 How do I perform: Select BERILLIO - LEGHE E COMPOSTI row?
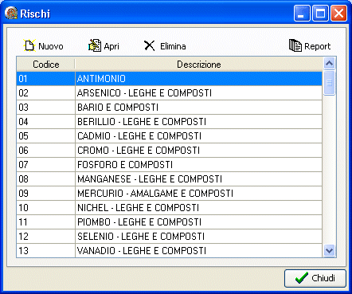pos(170,122)
